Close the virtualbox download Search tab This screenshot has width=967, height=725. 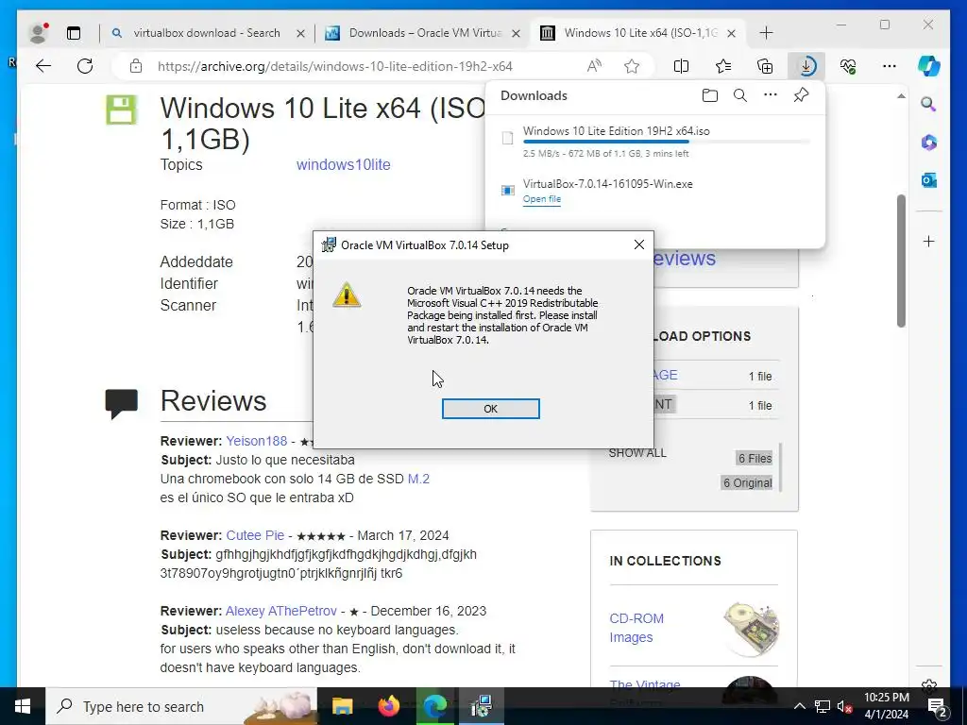click(301, 33)
